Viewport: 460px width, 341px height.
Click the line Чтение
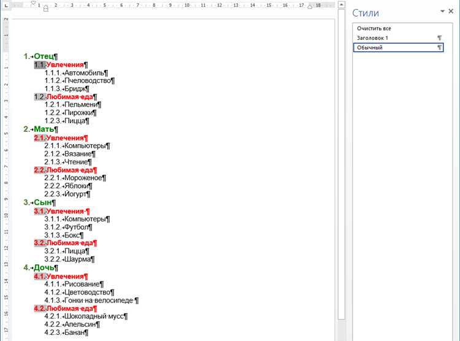(68, 162)
